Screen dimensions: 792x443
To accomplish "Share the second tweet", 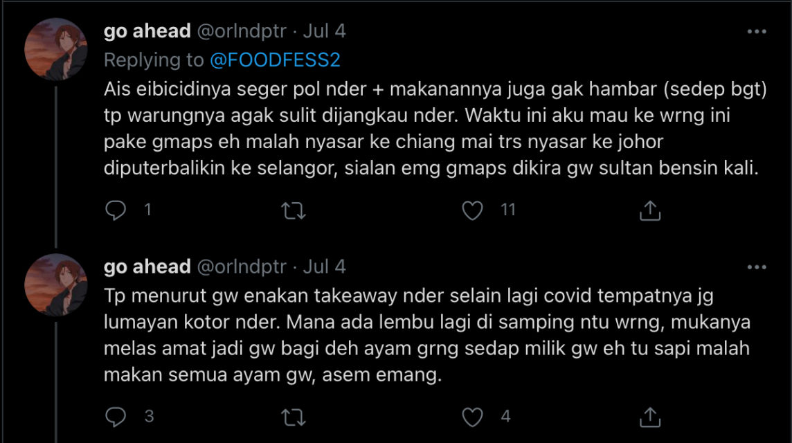I will [649, 416].
